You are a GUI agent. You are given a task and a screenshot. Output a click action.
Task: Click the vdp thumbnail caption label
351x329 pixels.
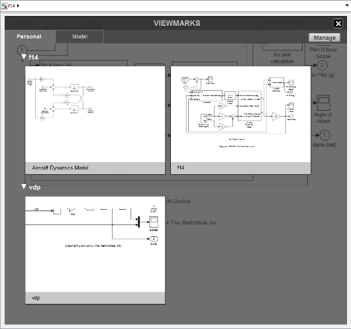36,298
